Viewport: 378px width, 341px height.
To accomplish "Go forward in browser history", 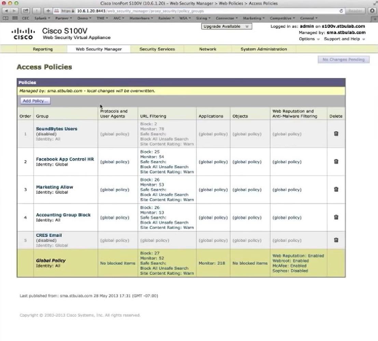I will pyautogui.click(x=14, y=11).
